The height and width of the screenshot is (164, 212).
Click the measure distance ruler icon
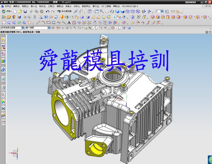[173, 11]
